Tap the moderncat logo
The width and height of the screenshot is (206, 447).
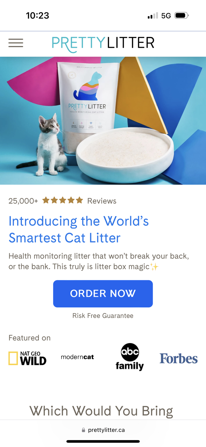click(x=77, y=357)
